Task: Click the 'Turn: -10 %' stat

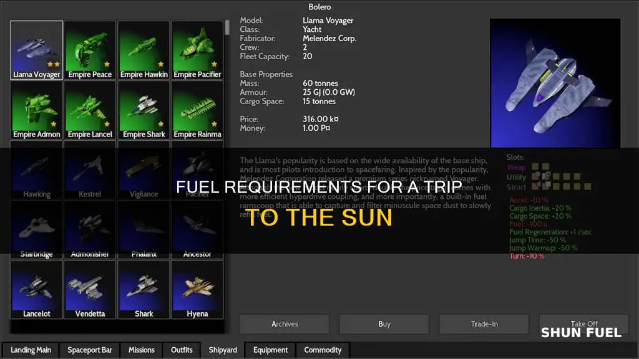Action: tap(527, 256)
